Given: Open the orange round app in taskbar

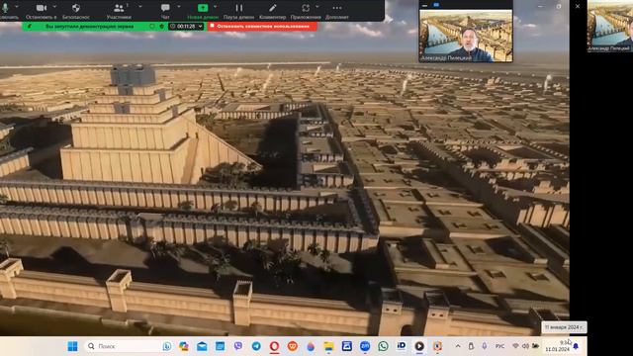Looking at the screenshot, I should 293,346.
